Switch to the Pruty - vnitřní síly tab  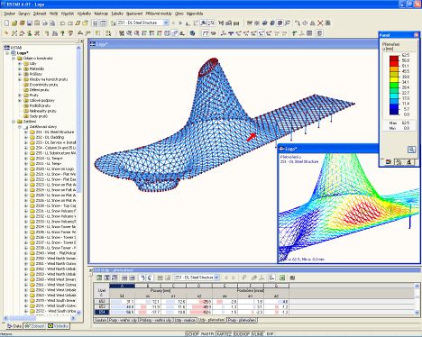coord(123,321)
